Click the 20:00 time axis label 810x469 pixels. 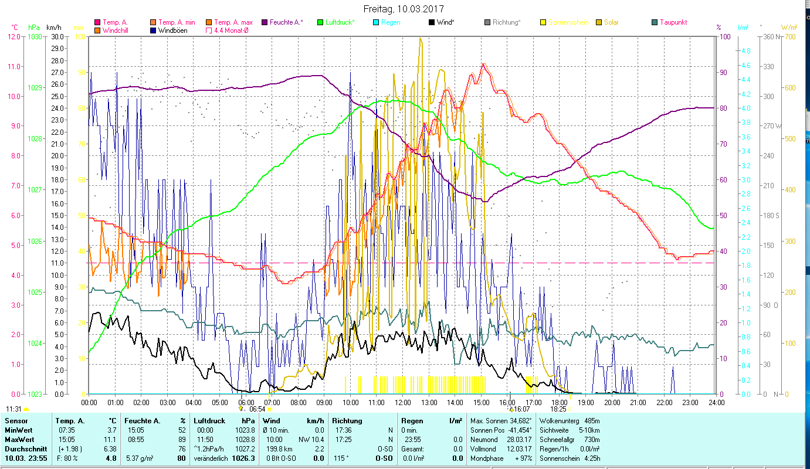612,403
